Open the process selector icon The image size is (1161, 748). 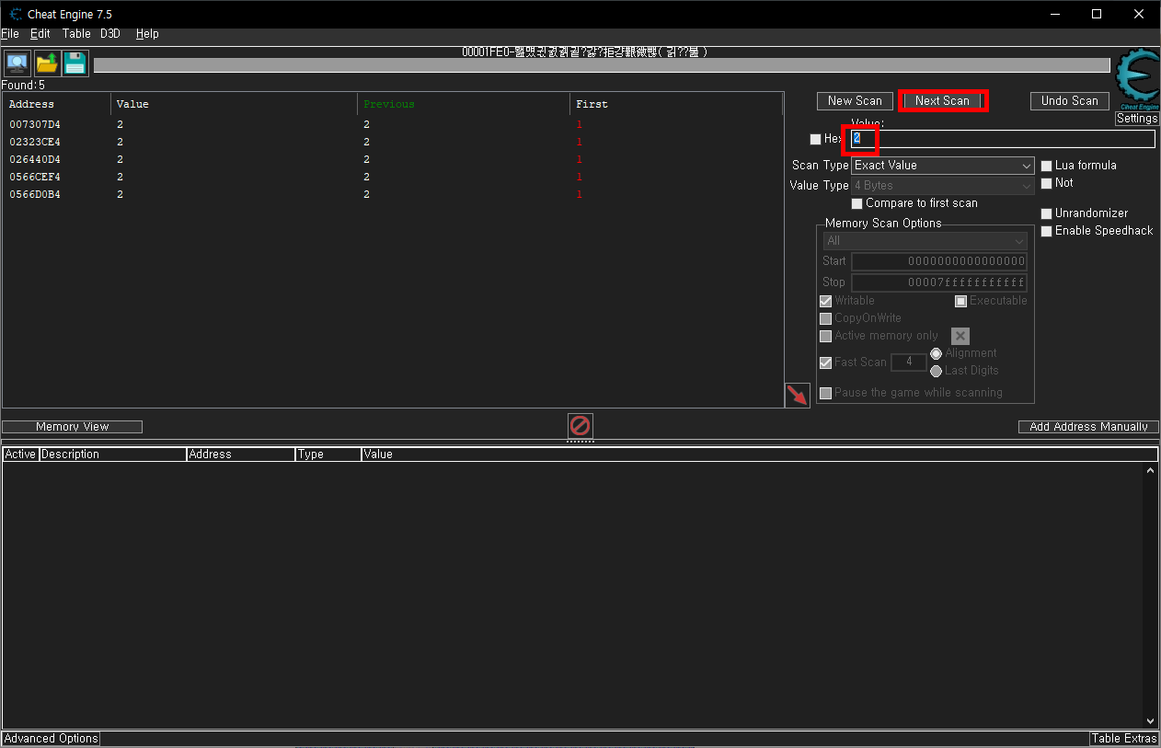(x=17, y=63)
